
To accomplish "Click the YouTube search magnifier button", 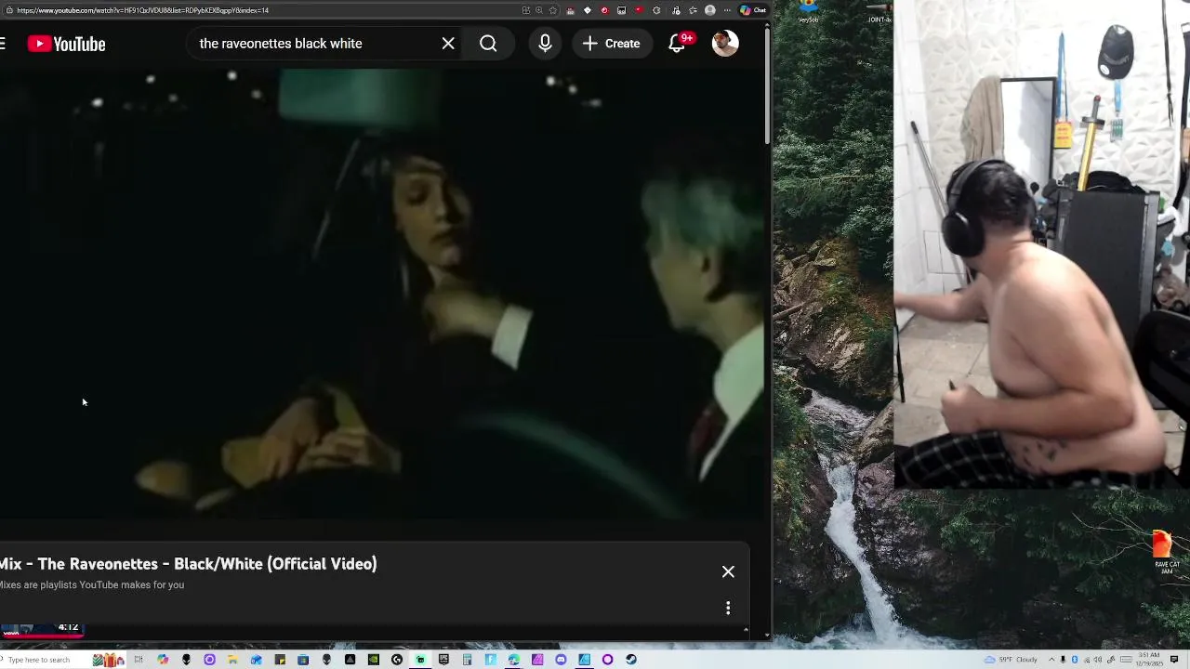I will pyautogui.click(x=488, y=44).
